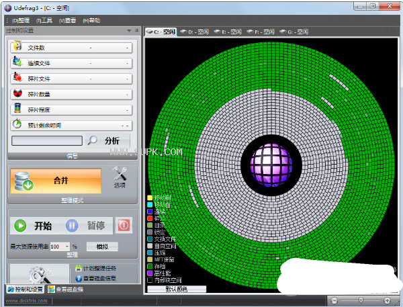This screenshot has height=307, width=403.
Task: Click the 预计剩余时间 info row
Action: click(71, 126)
